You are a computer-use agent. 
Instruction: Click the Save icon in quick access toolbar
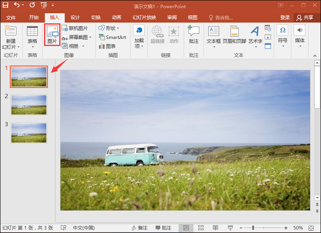(6, 5)
